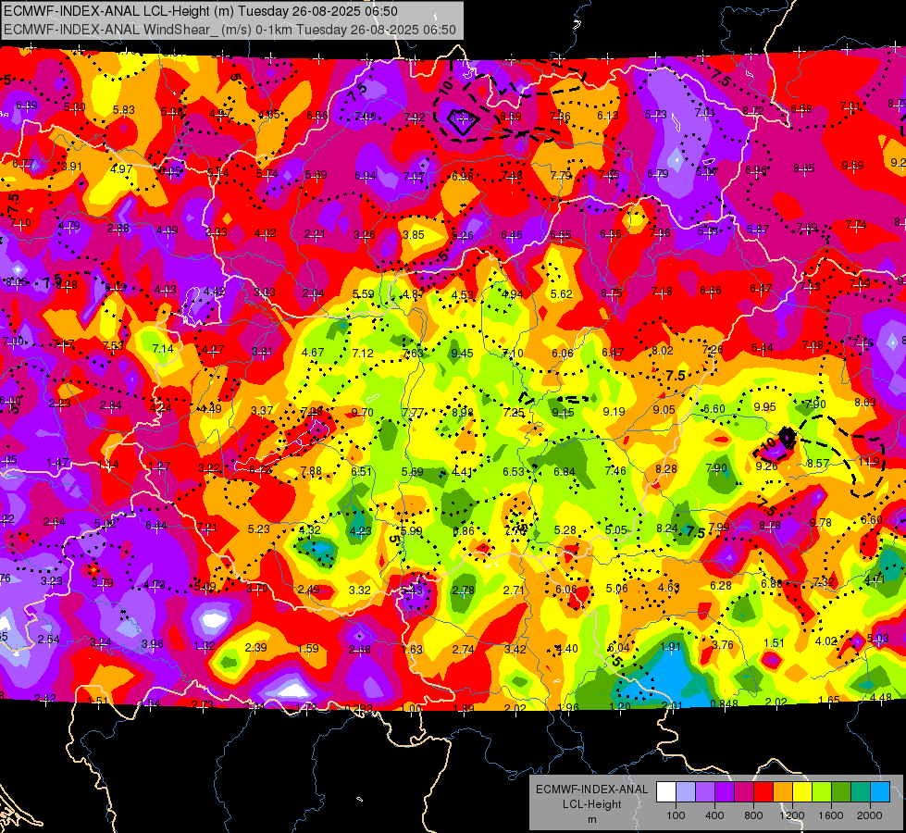Click the white legend swatch below 100

tap(665, 792)
